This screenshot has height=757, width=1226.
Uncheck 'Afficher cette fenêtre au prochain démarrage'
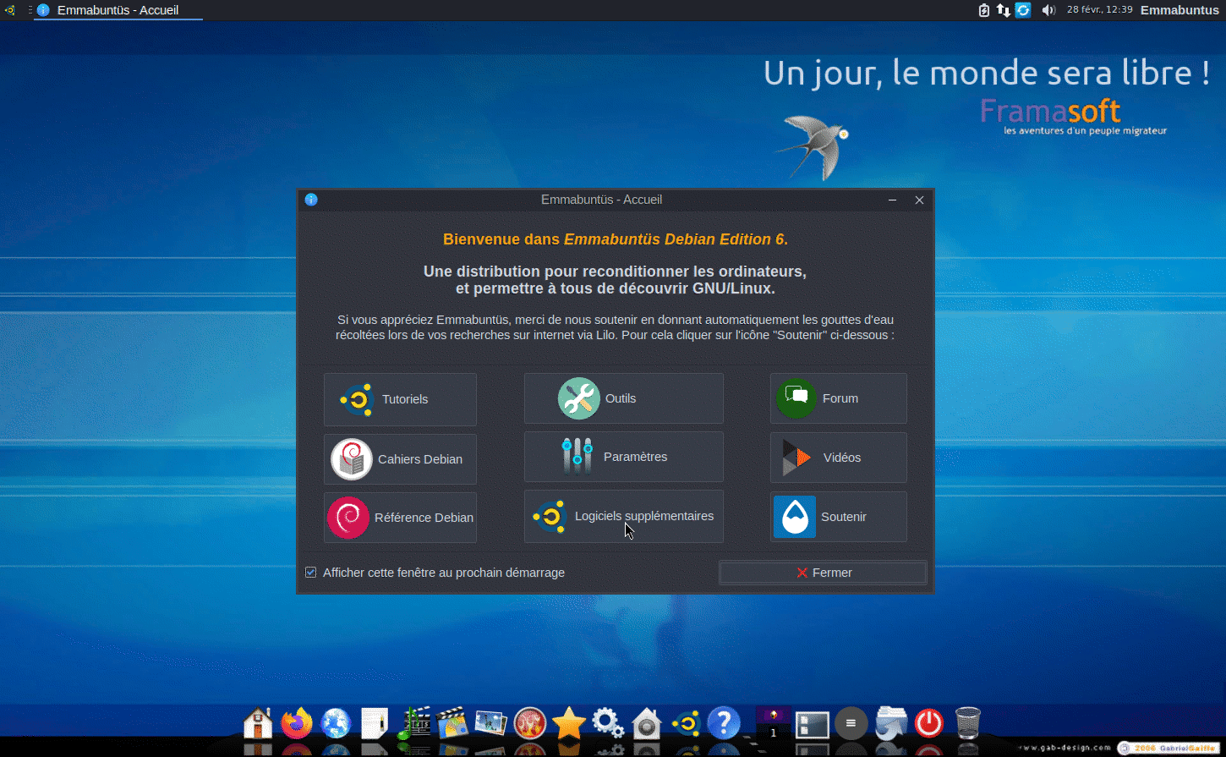tap(311, 573)
